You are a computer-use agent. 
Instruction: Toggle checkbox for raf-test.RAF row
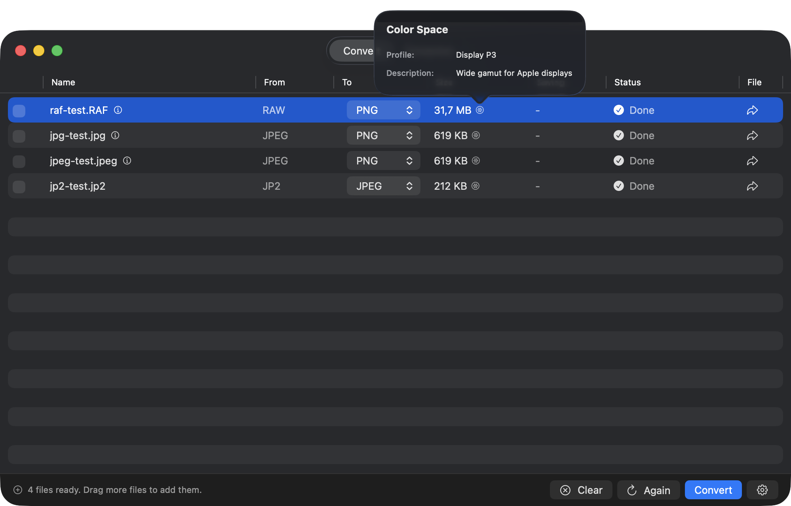pyautogui.click(x=19, y=111)
